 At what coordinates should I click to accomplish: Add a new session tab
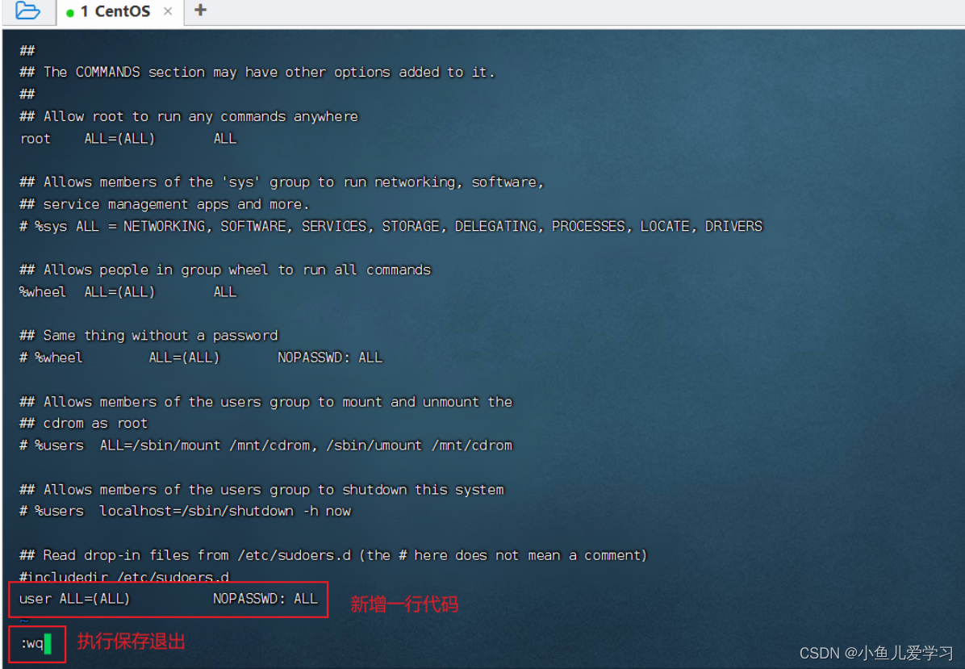(200, 10)
